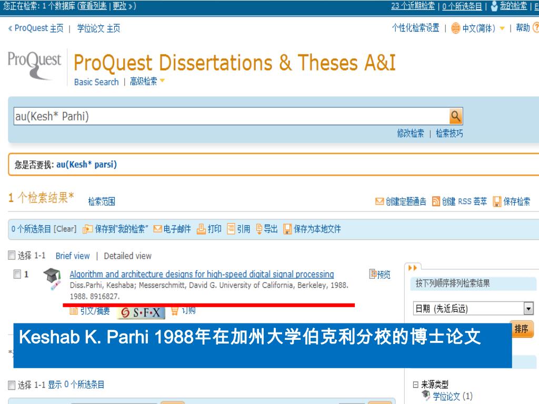Click the 保存到"我的检索" folder icon
Image resolution: width=539 pixels, height=404 pixels.
coord(88,229)
